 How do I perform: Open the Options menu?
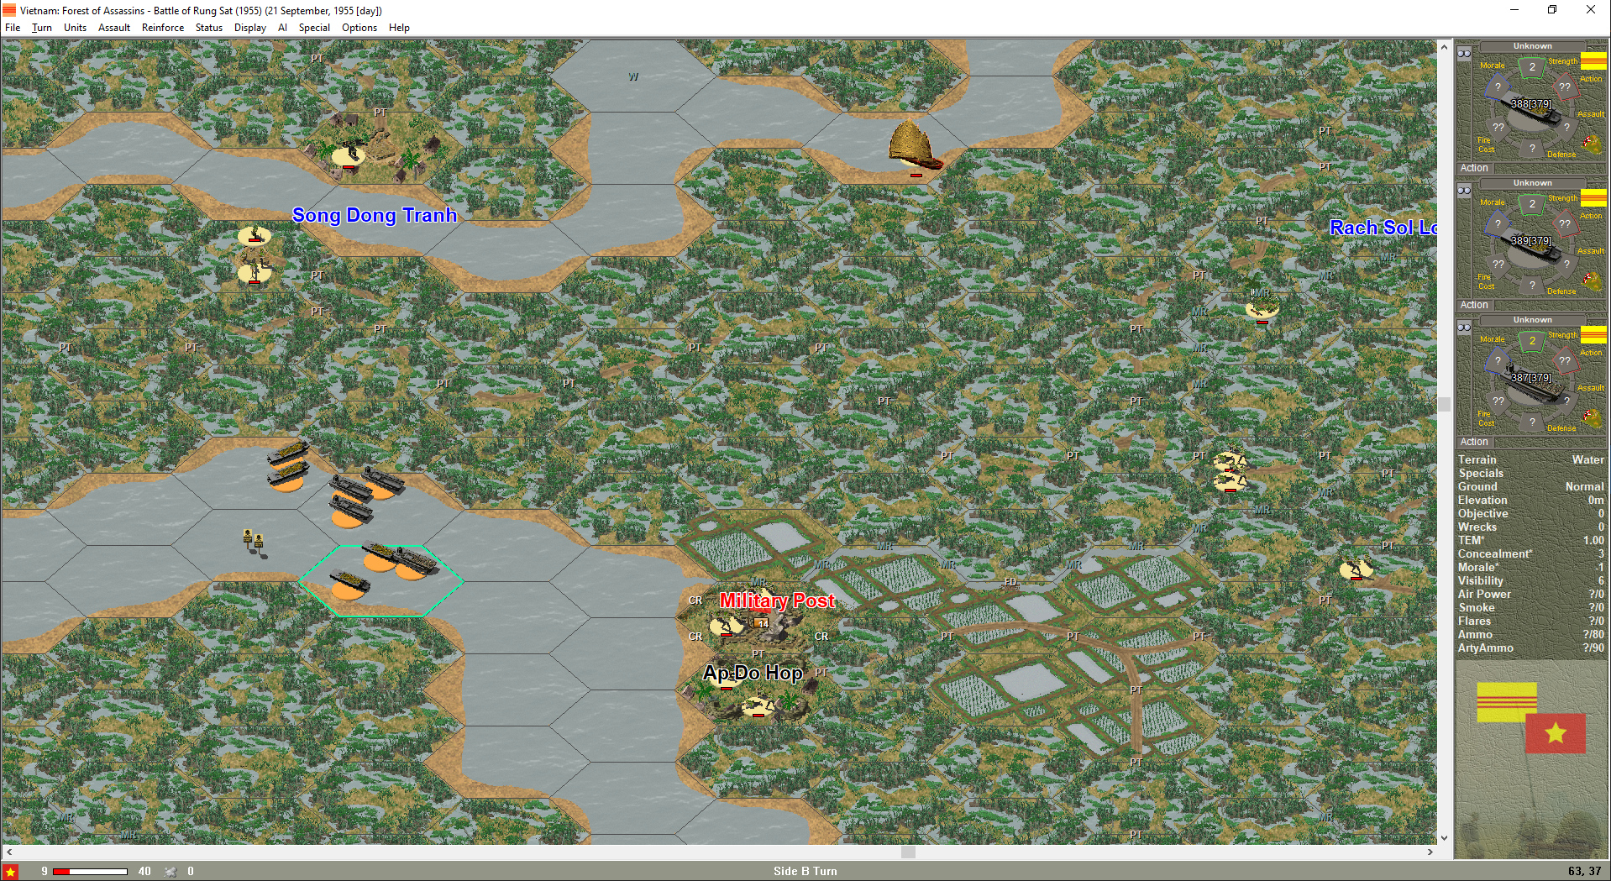tap(359, 28)
